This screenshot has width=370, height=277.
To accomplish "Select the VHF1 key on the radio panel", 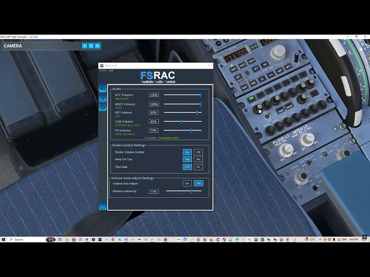I will click(x=234, y=69).
